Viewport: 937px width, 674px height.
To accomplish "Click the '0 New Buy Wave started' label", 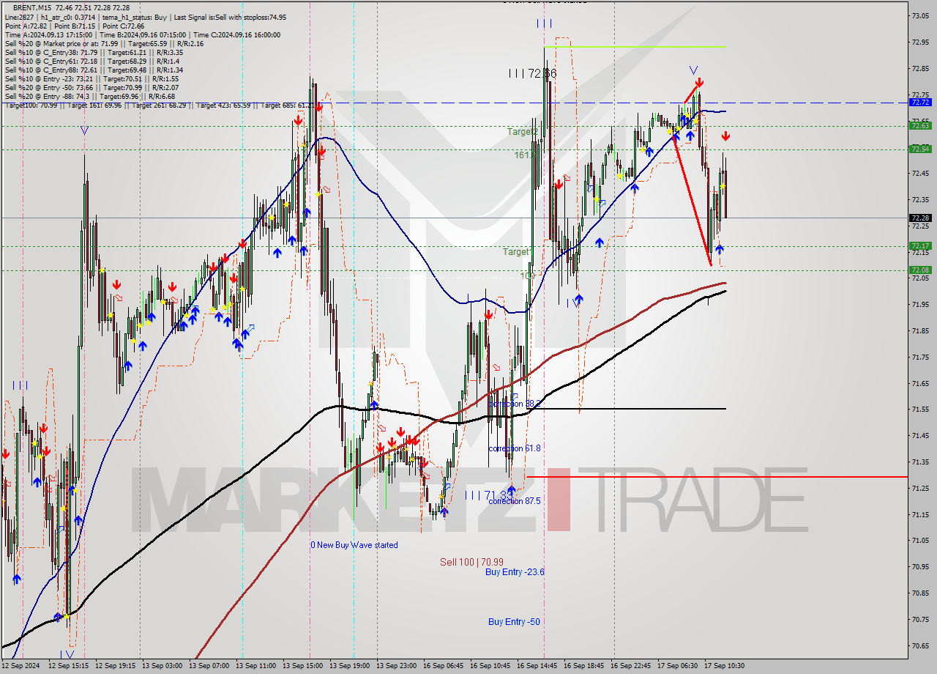I will (354, 545).
